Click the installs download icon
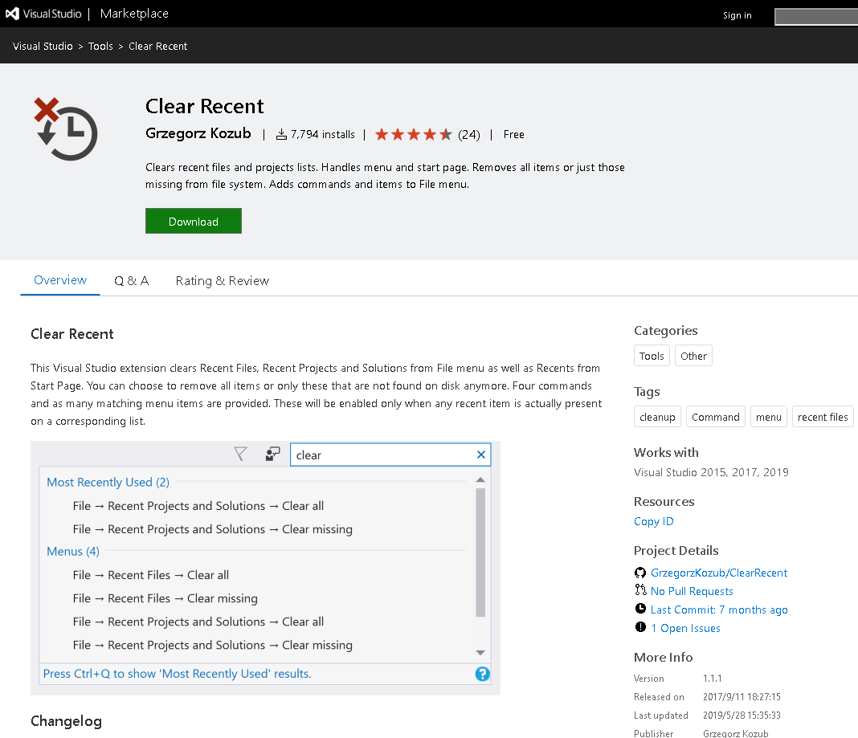Viewport: 858px width, 738px height. coord(281,135)
